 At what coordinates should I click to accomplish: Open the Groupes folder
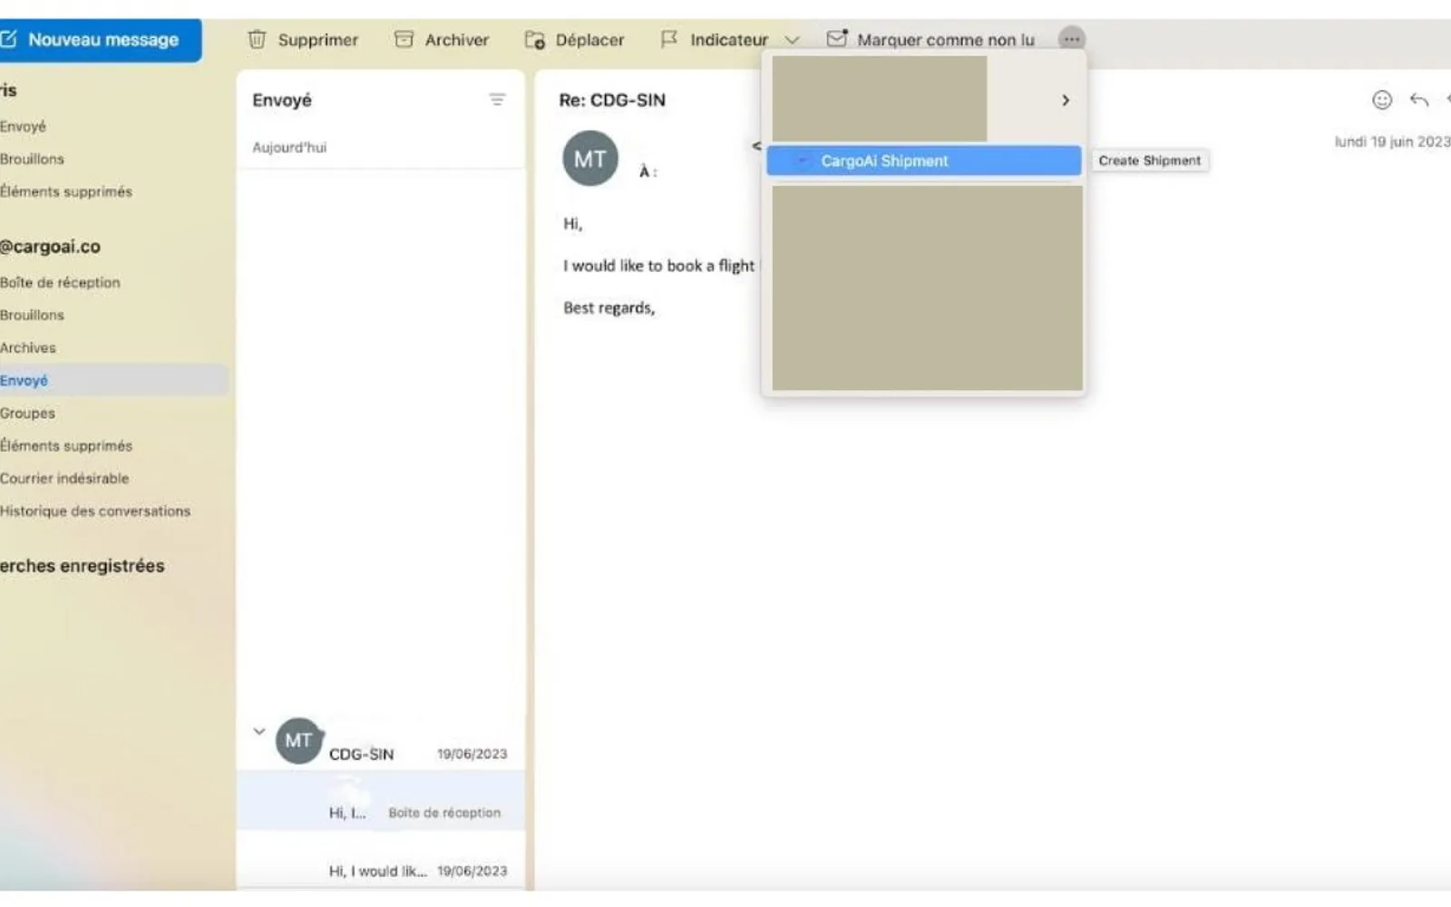27,413
